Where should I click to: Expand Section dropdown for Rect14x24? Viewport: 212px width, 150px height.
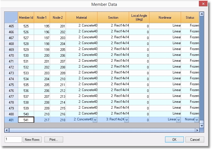coord(127,120)
